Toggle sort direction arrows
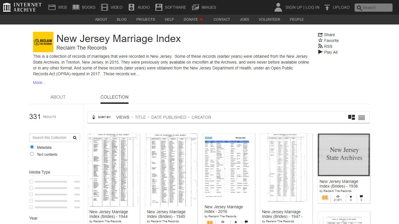The width and height of the screenshot is (399, 224). 93,117
